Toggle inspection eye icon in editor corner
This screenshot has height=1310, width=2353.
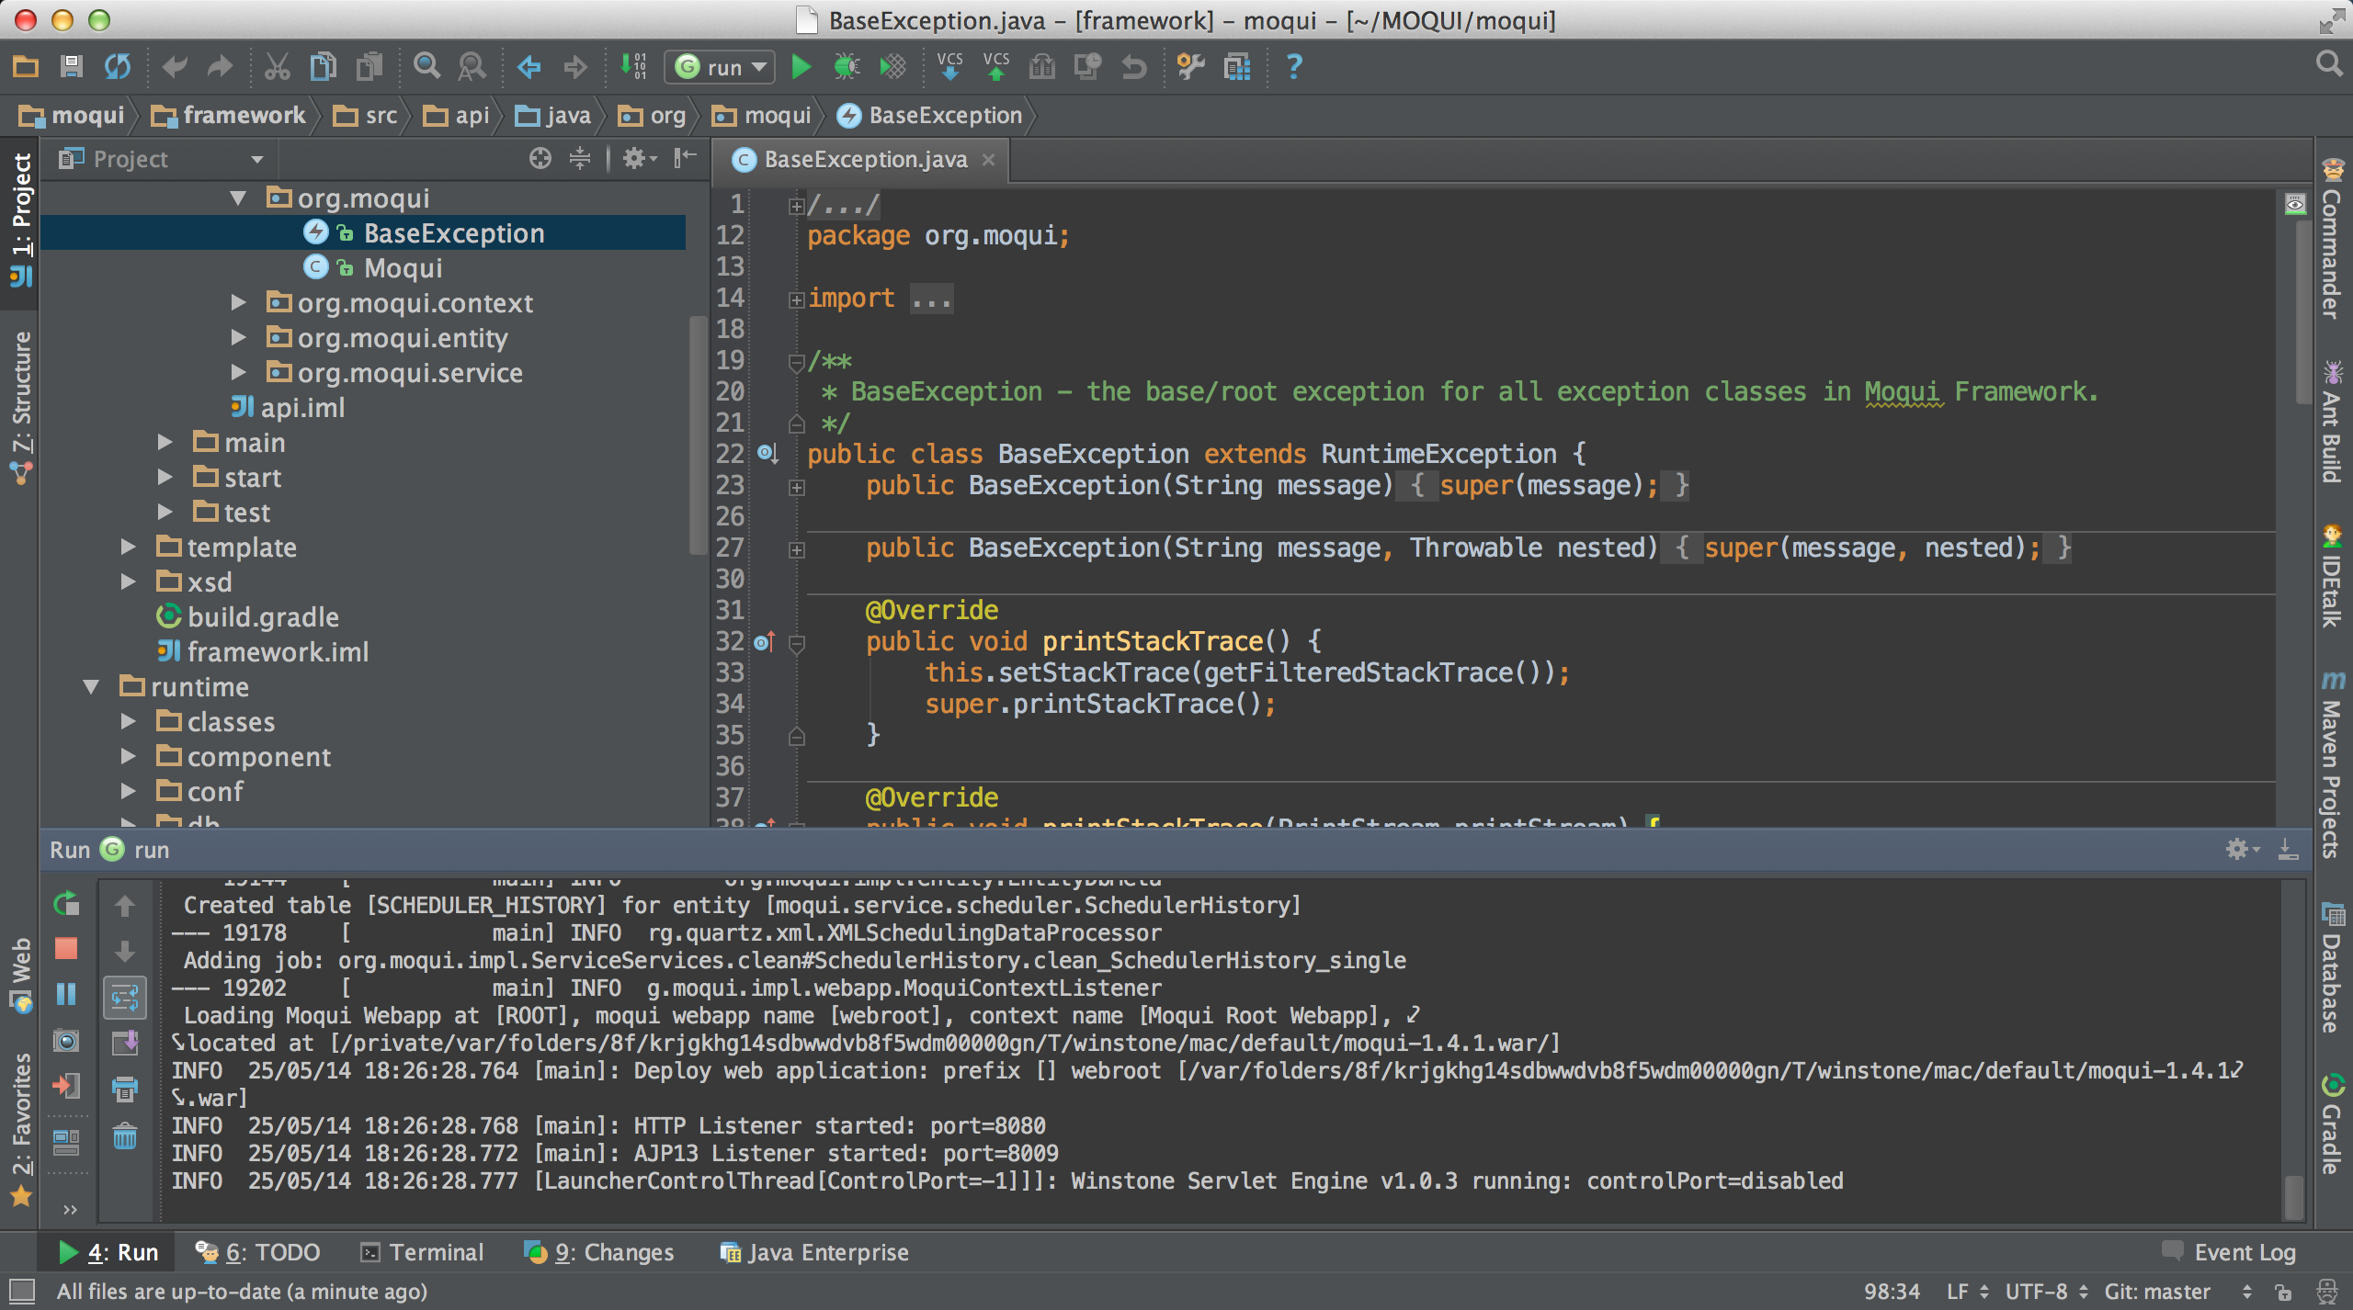2295,204
